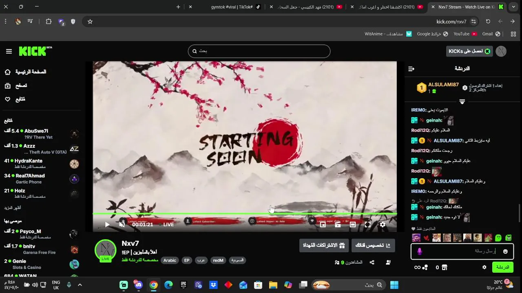Expand the chat leaderboard chevron
Screen dimensions: 522x293
pyautogui.click(x=462, y=102)
